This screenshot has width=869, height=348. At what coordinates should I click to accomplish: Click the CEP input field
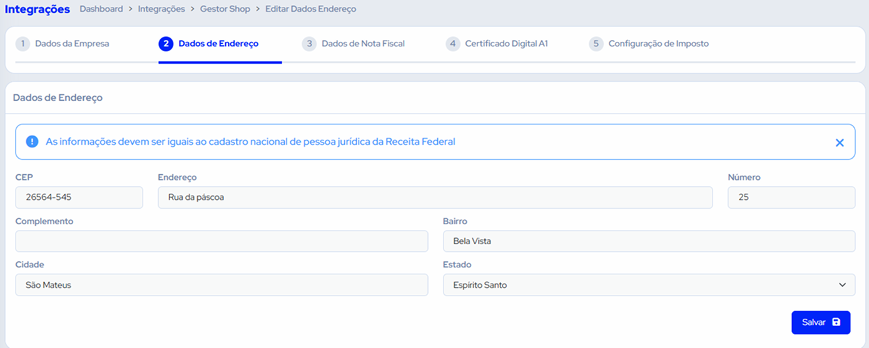pyautogui.click(x=79, y=197)
